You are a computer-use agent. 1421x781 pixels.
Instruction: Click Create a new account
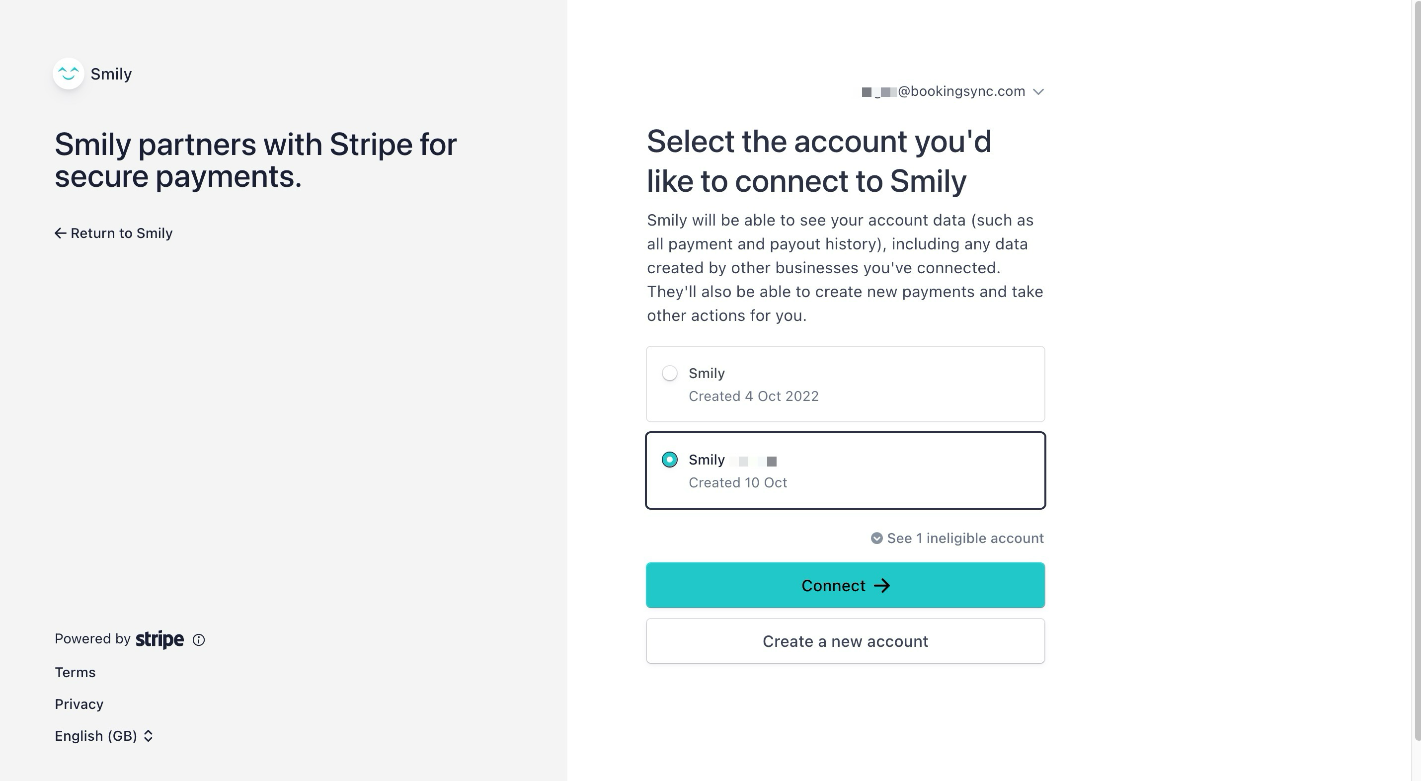[x=846, y=641]
